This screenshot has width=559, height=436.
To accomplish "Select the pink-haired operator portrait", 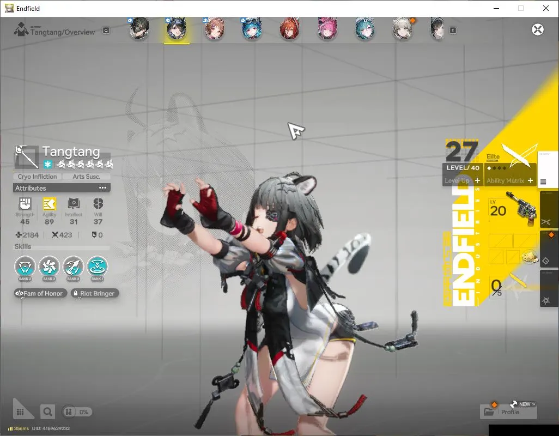I will (x=327, y=29).
